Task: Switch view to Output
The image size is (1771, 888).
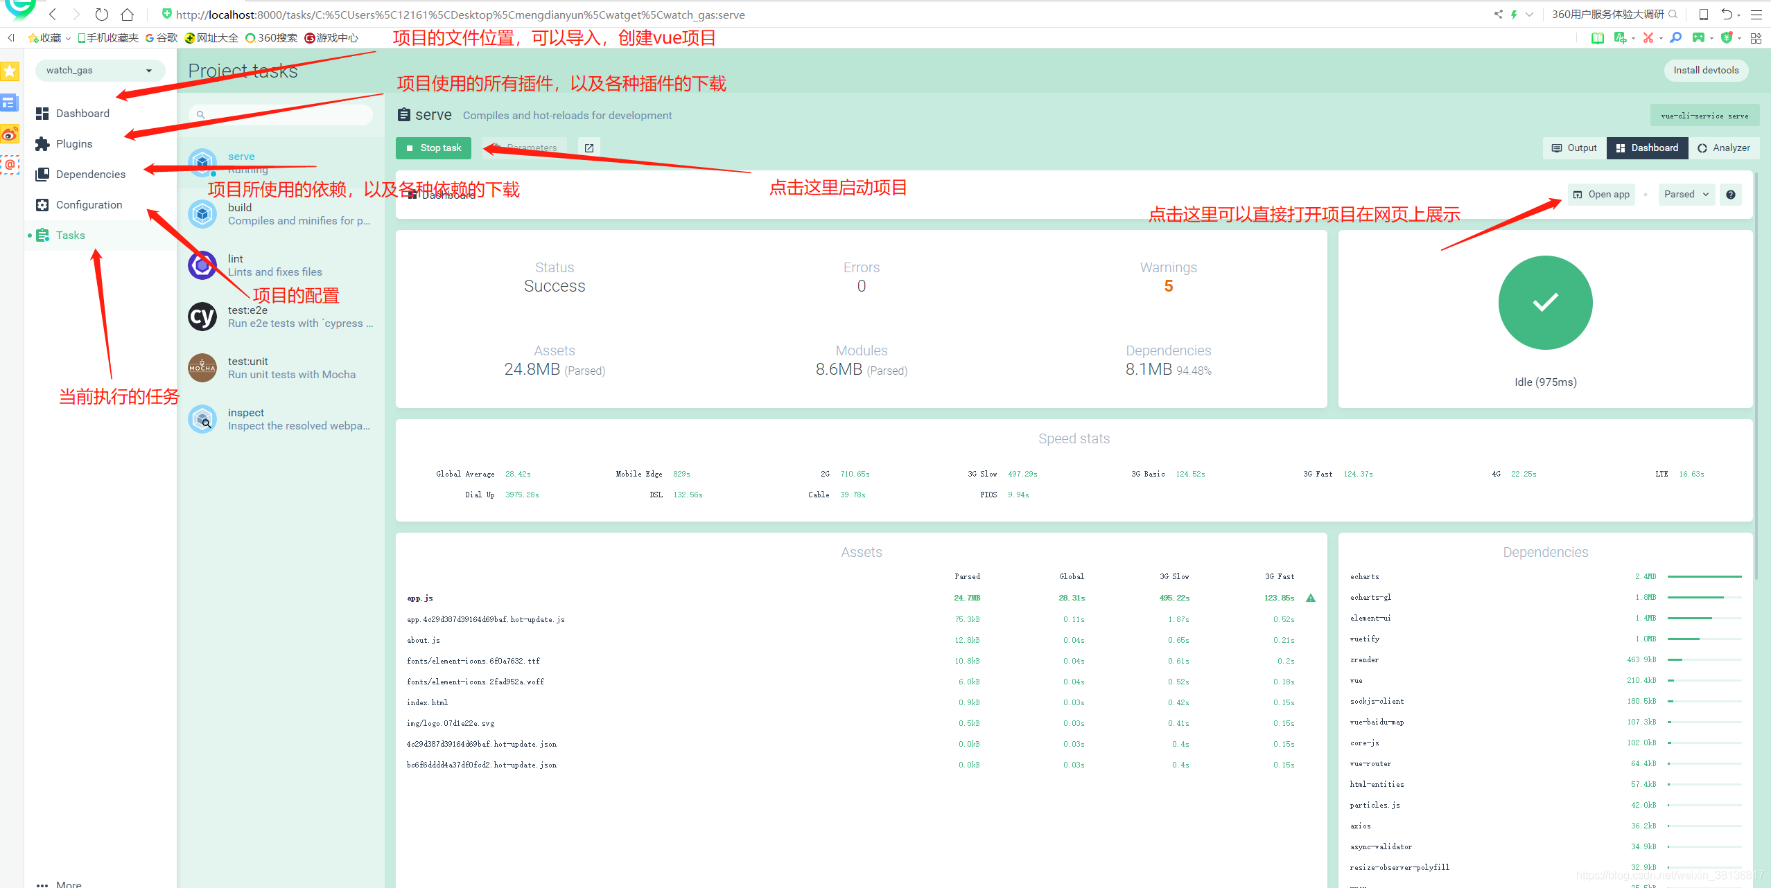Action: [x=1574, y=148]
